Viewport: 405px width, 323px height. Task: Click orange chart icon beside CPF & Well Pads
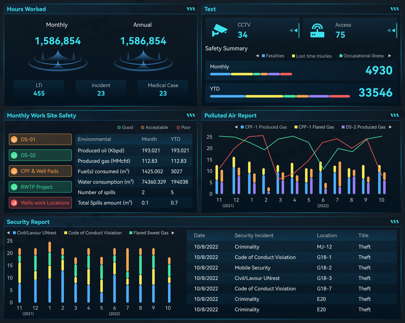tap(14, 171)
